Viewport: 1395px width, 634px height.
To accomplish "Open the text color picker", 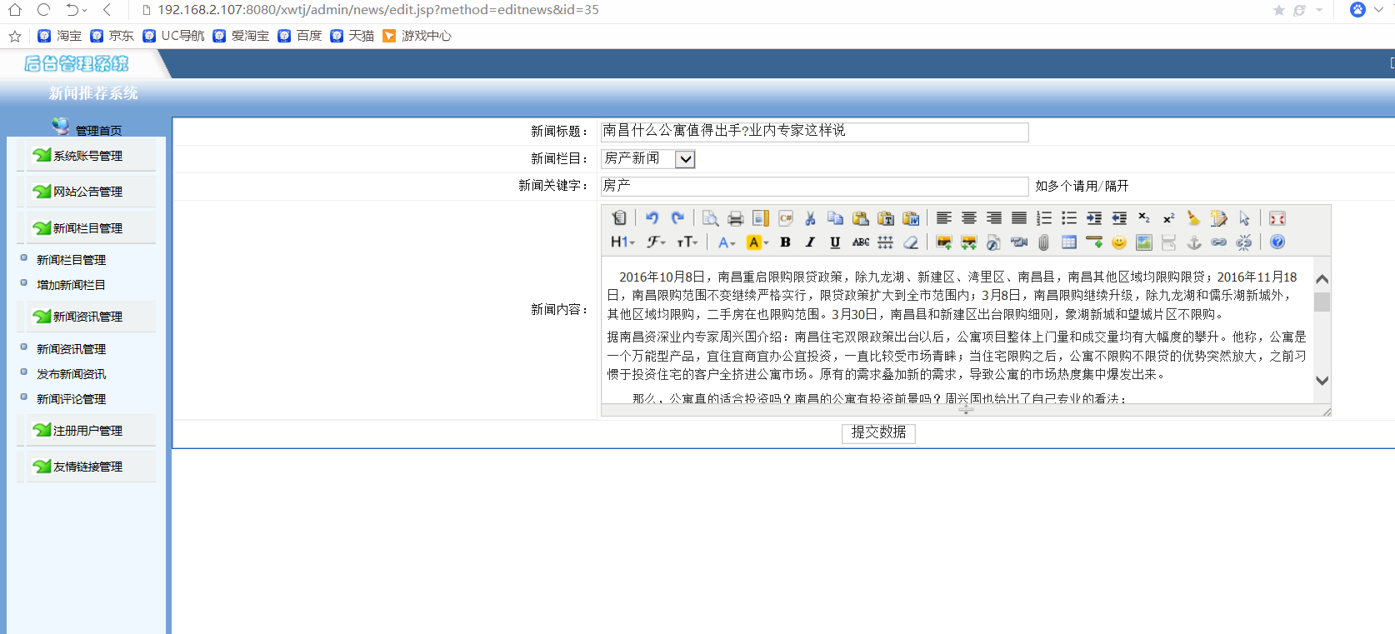I will pos(727,242).
